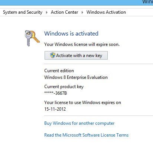Click the masked product key ending 3667B

tap(56, 93)
